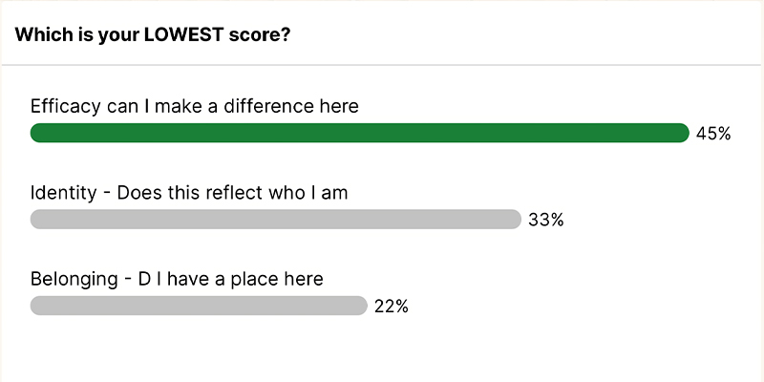Click the gray Belonging result bar
Viewport: 764px width, 382px height.
pyautogui.click(x=199, y=306)
